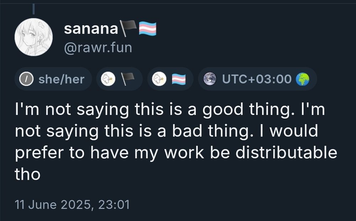Open post timestamp 11 June 2025, 23:01
The width and height of the screenshot is (356, 221).
click(x=72, y=204)
